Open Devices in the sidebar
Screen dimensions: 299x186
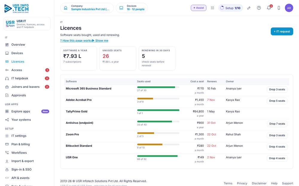click(x=27, y=53)
